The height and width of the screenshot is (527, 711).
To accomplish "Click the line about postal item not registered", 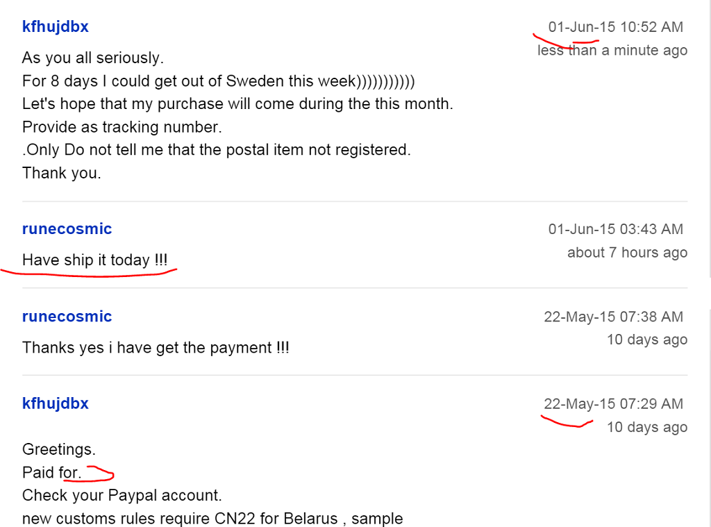I will pos(217,150).
